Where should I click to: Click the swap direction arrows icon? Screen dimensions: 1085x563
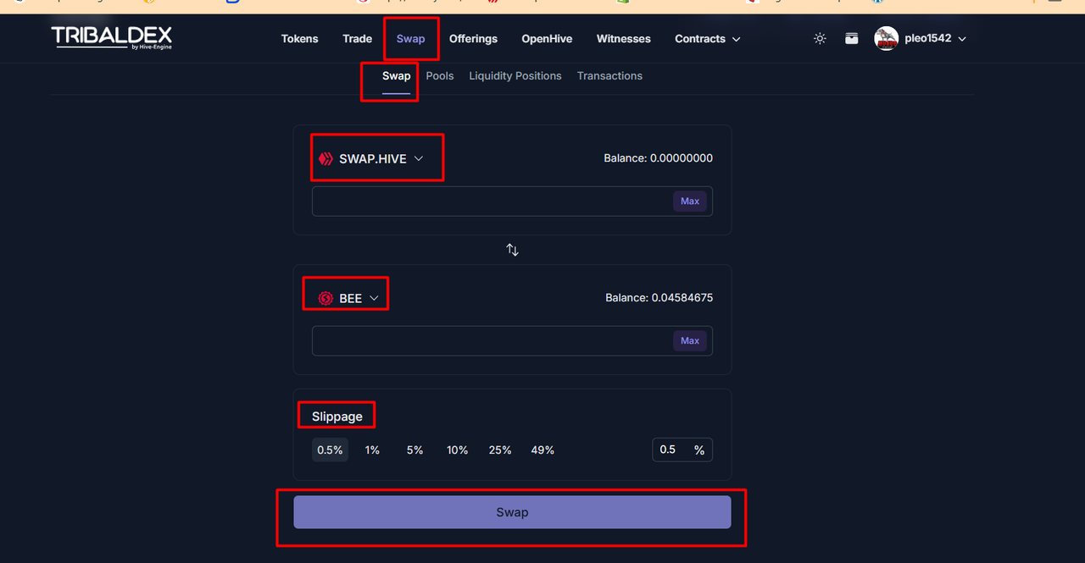(512, 250)
